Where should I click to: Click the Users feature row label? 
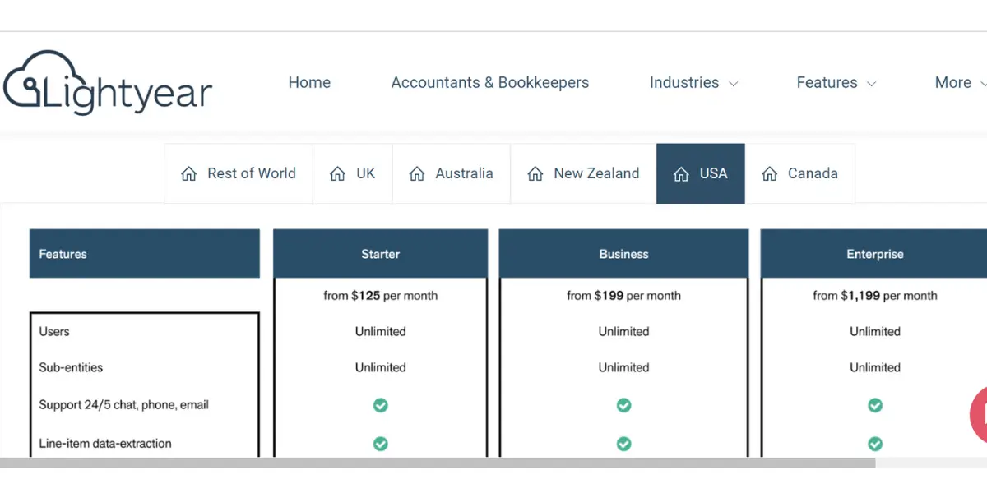pos(54,332)
